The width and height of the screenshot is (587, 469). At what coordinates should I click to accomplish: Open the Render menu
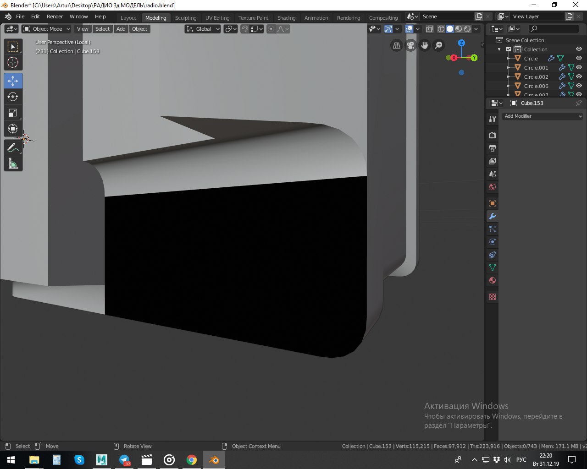[55, 16]
